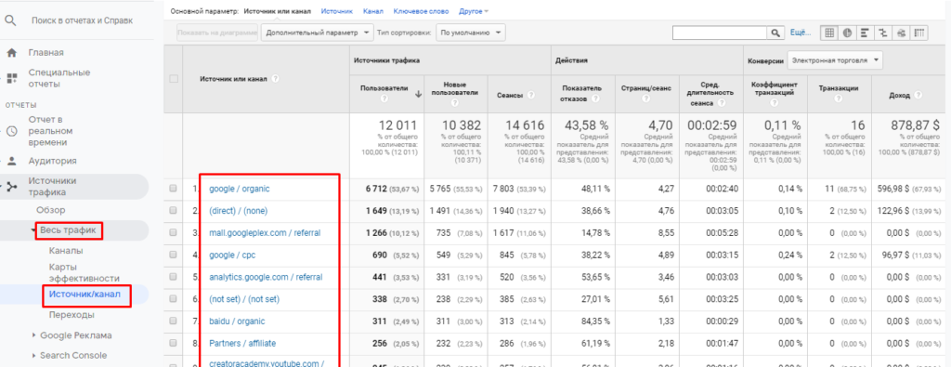Open mall.googleplex.com / referral link
Image resolution: width=951 pixels, height=367 pixels.
point(265,233)
